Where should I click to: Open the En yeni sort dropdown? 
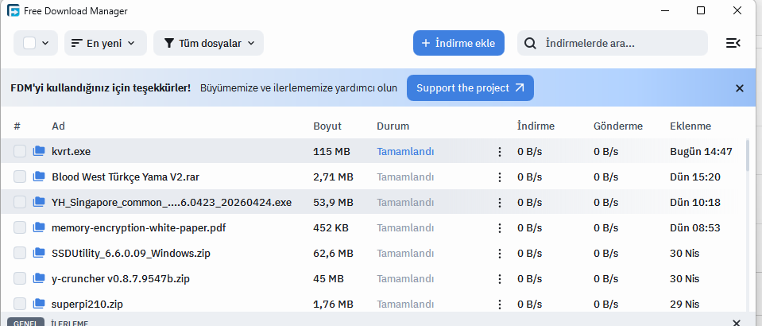tap(106, 43)
